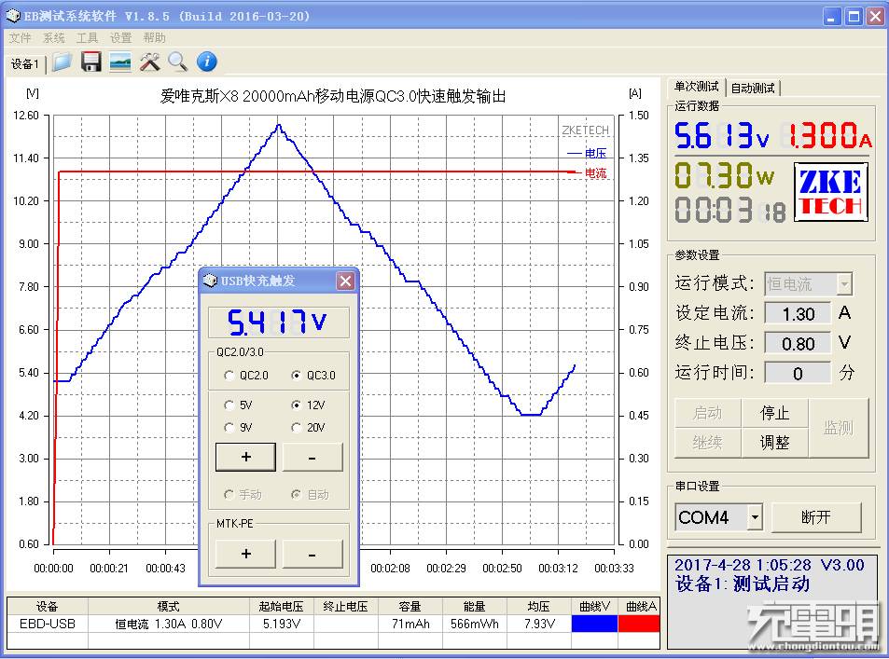Click the ZKE TECH logo
Screen dimensions: 889x659
[830, 191]
